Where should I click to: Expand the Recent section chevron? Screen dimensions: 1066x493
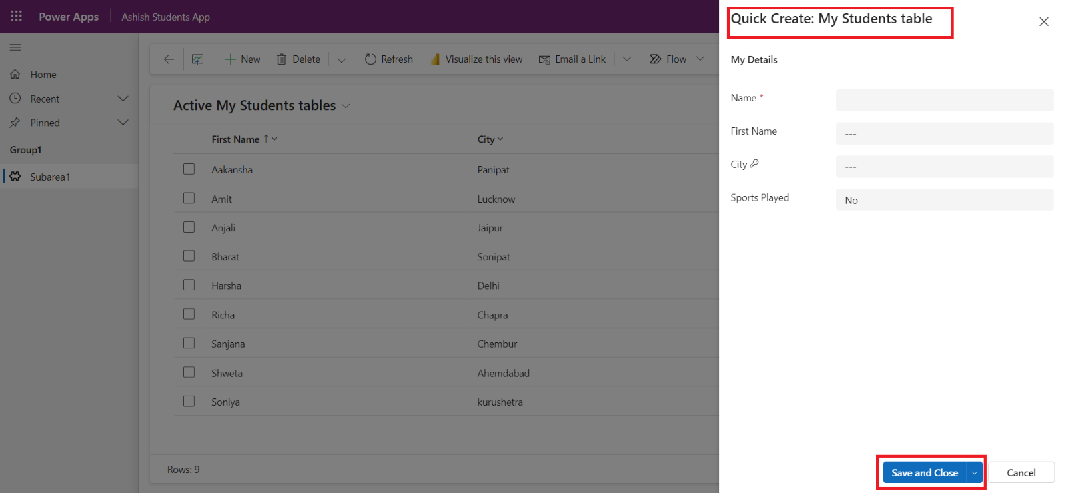(123, 99)
